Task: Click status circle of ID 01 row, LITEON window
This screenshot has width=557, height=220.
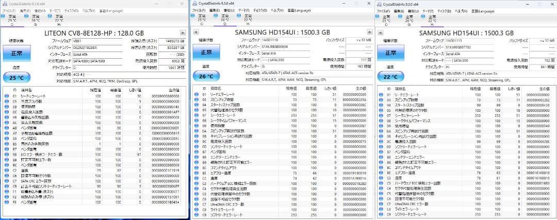Action: 6,96
